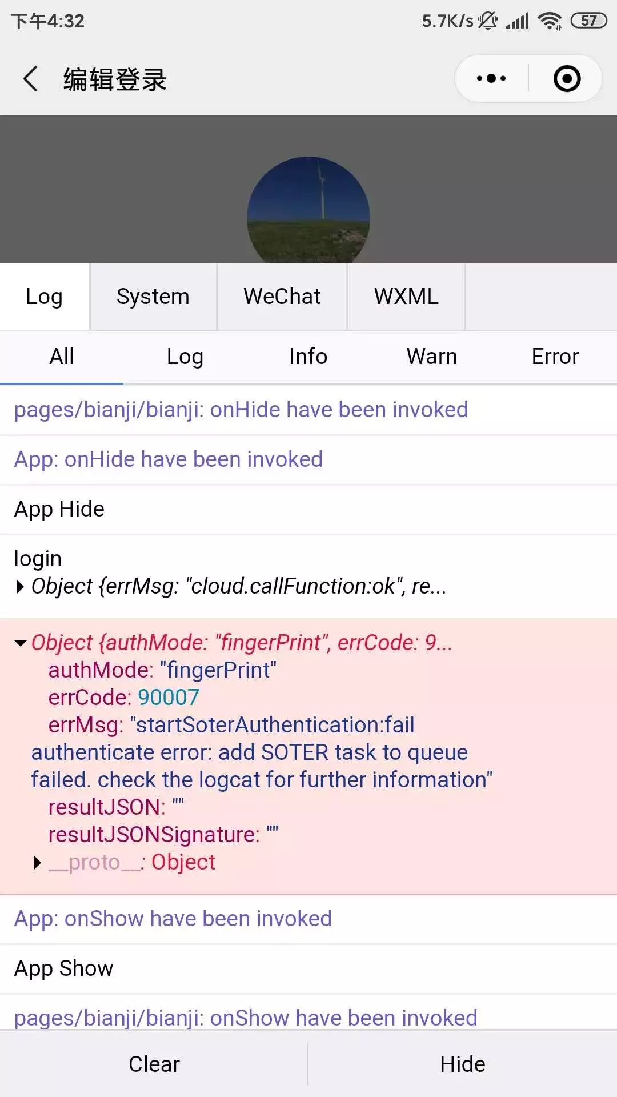Select the 'App Show' log row
Image resolution: width=617 pixels, height=1097 pixels.
pos(308,969)
